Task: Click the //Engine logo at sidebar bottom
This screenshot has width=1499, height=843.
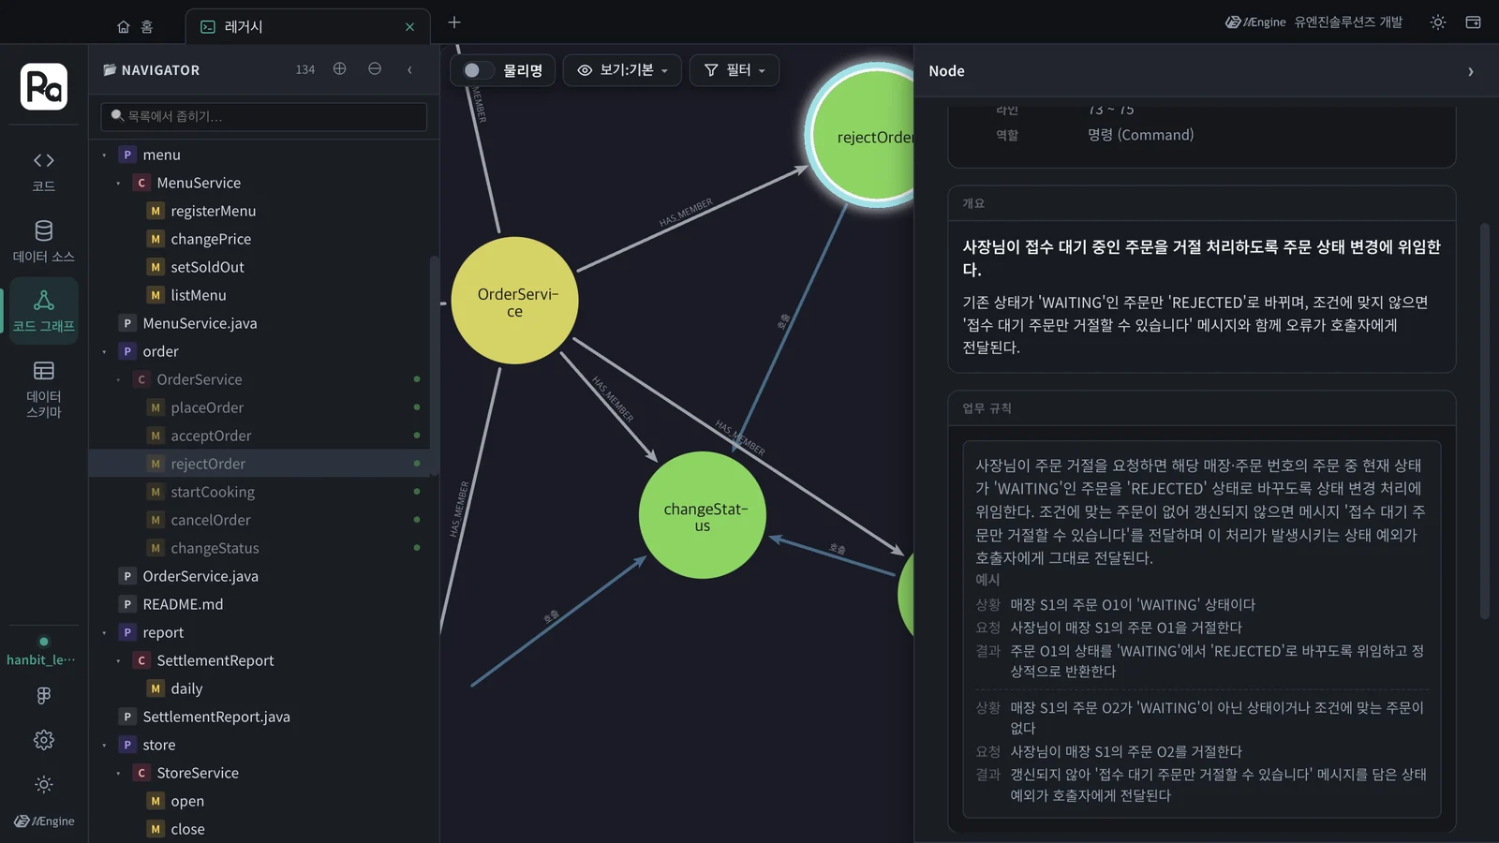Action: [44, 821]
